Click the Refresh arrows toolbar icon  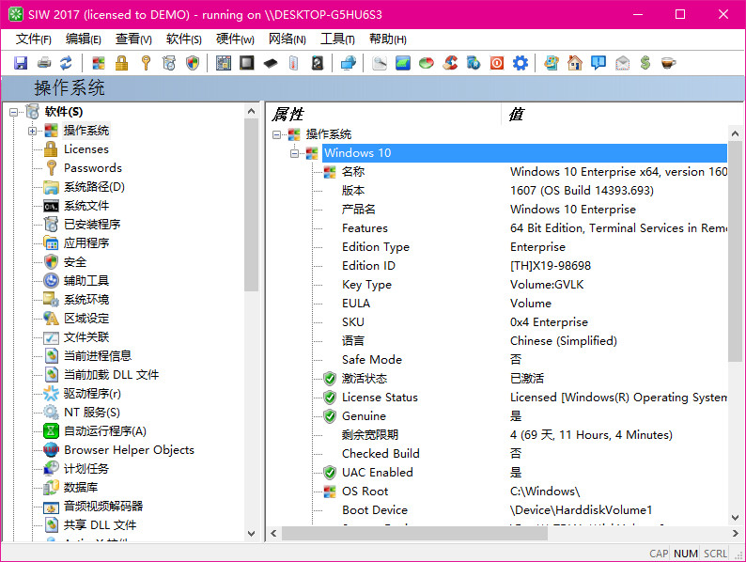(x=66, y=63)
